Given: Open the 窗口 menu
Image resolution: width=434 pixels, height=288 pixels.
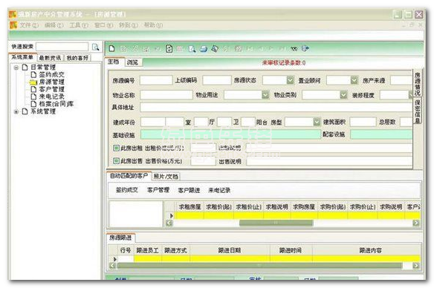Looking at the screenshot, I should click(x=103, y=25).
